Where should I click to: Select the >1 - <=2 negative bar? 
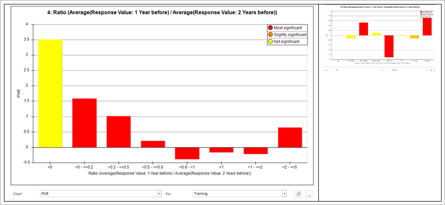tap(256, 150)
